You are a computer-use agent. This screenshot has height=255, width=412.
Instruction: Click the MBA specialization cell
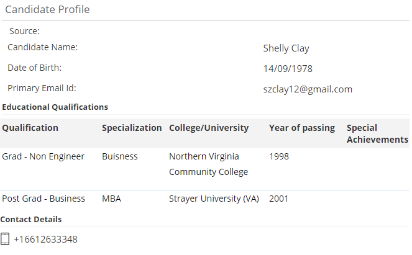pos(111,199)
